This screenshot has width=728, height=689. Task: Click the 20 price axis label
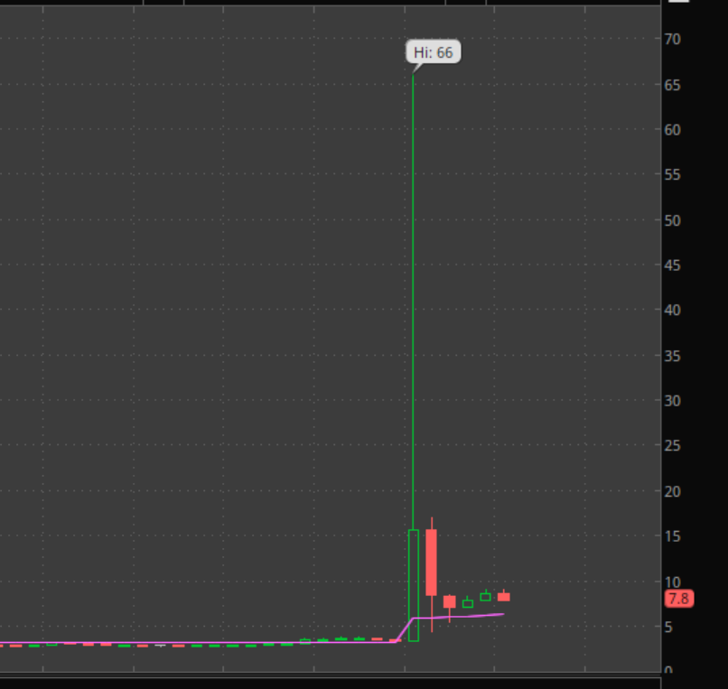point(672,491)
